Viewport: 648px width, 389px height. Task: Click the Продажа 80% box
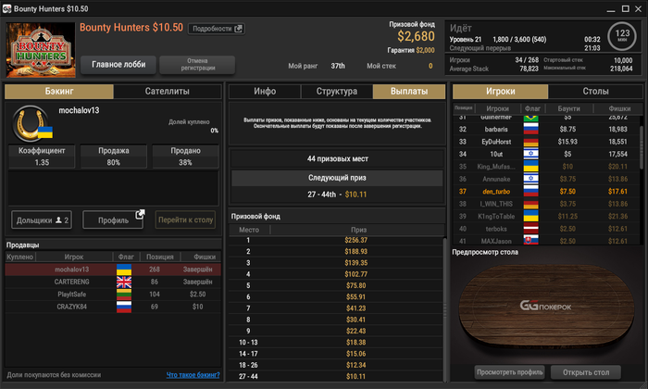coord(114,157)
